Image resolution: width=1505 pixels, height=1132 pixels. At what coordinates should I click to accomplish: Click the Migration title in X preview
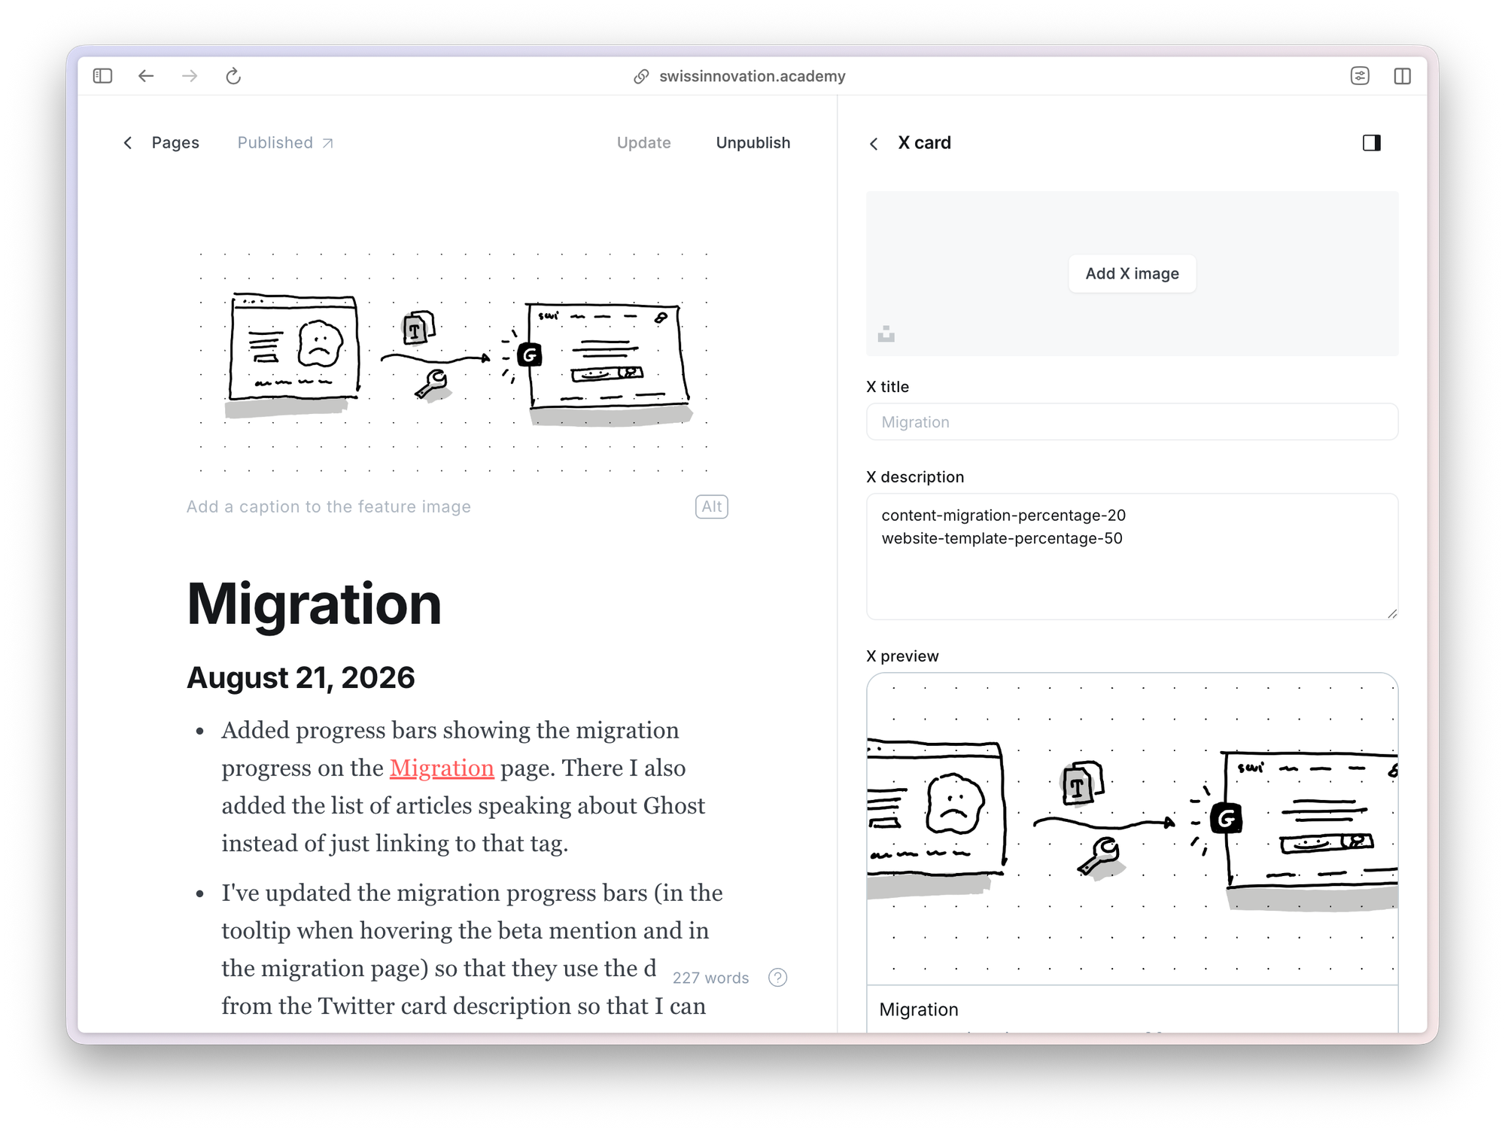[919, 1009]
